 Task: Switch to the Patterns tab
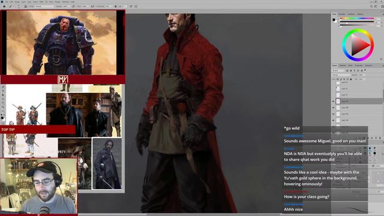tap(360, 14)
